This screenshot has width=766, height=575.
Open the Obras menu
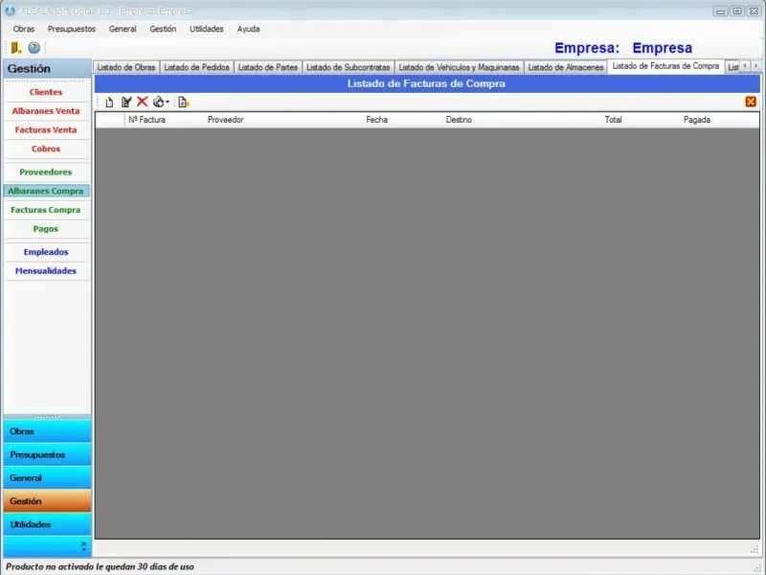pyautogui.click(x=24, y=29)
